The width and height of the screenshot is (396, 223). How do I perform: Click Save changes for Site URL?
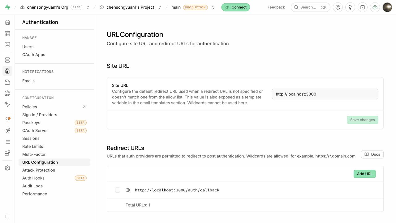point(363,120)
